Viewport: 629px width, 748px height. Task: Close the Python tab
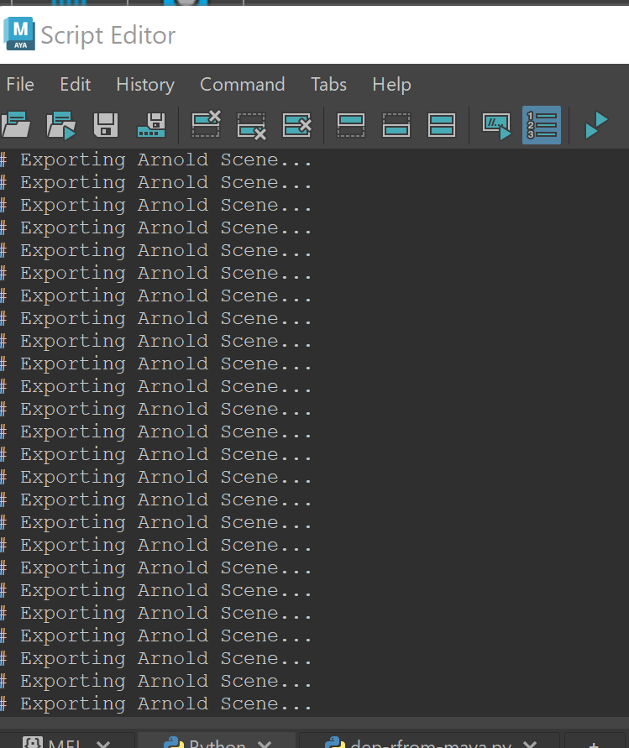click(x=265, y=743)
